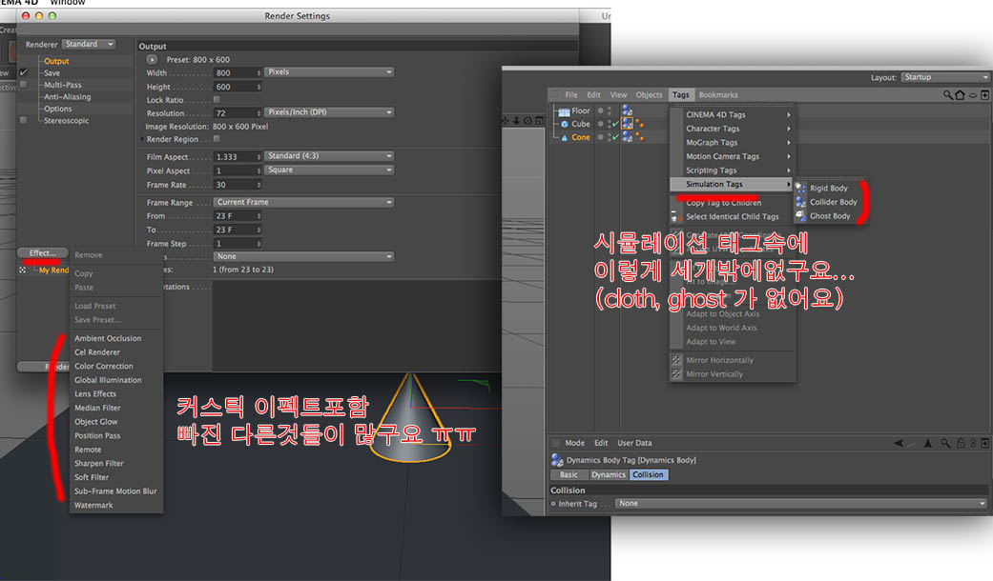Toggle the Lock Ratio checkbox
The image size is (993, 581).
tap(217, 99)
